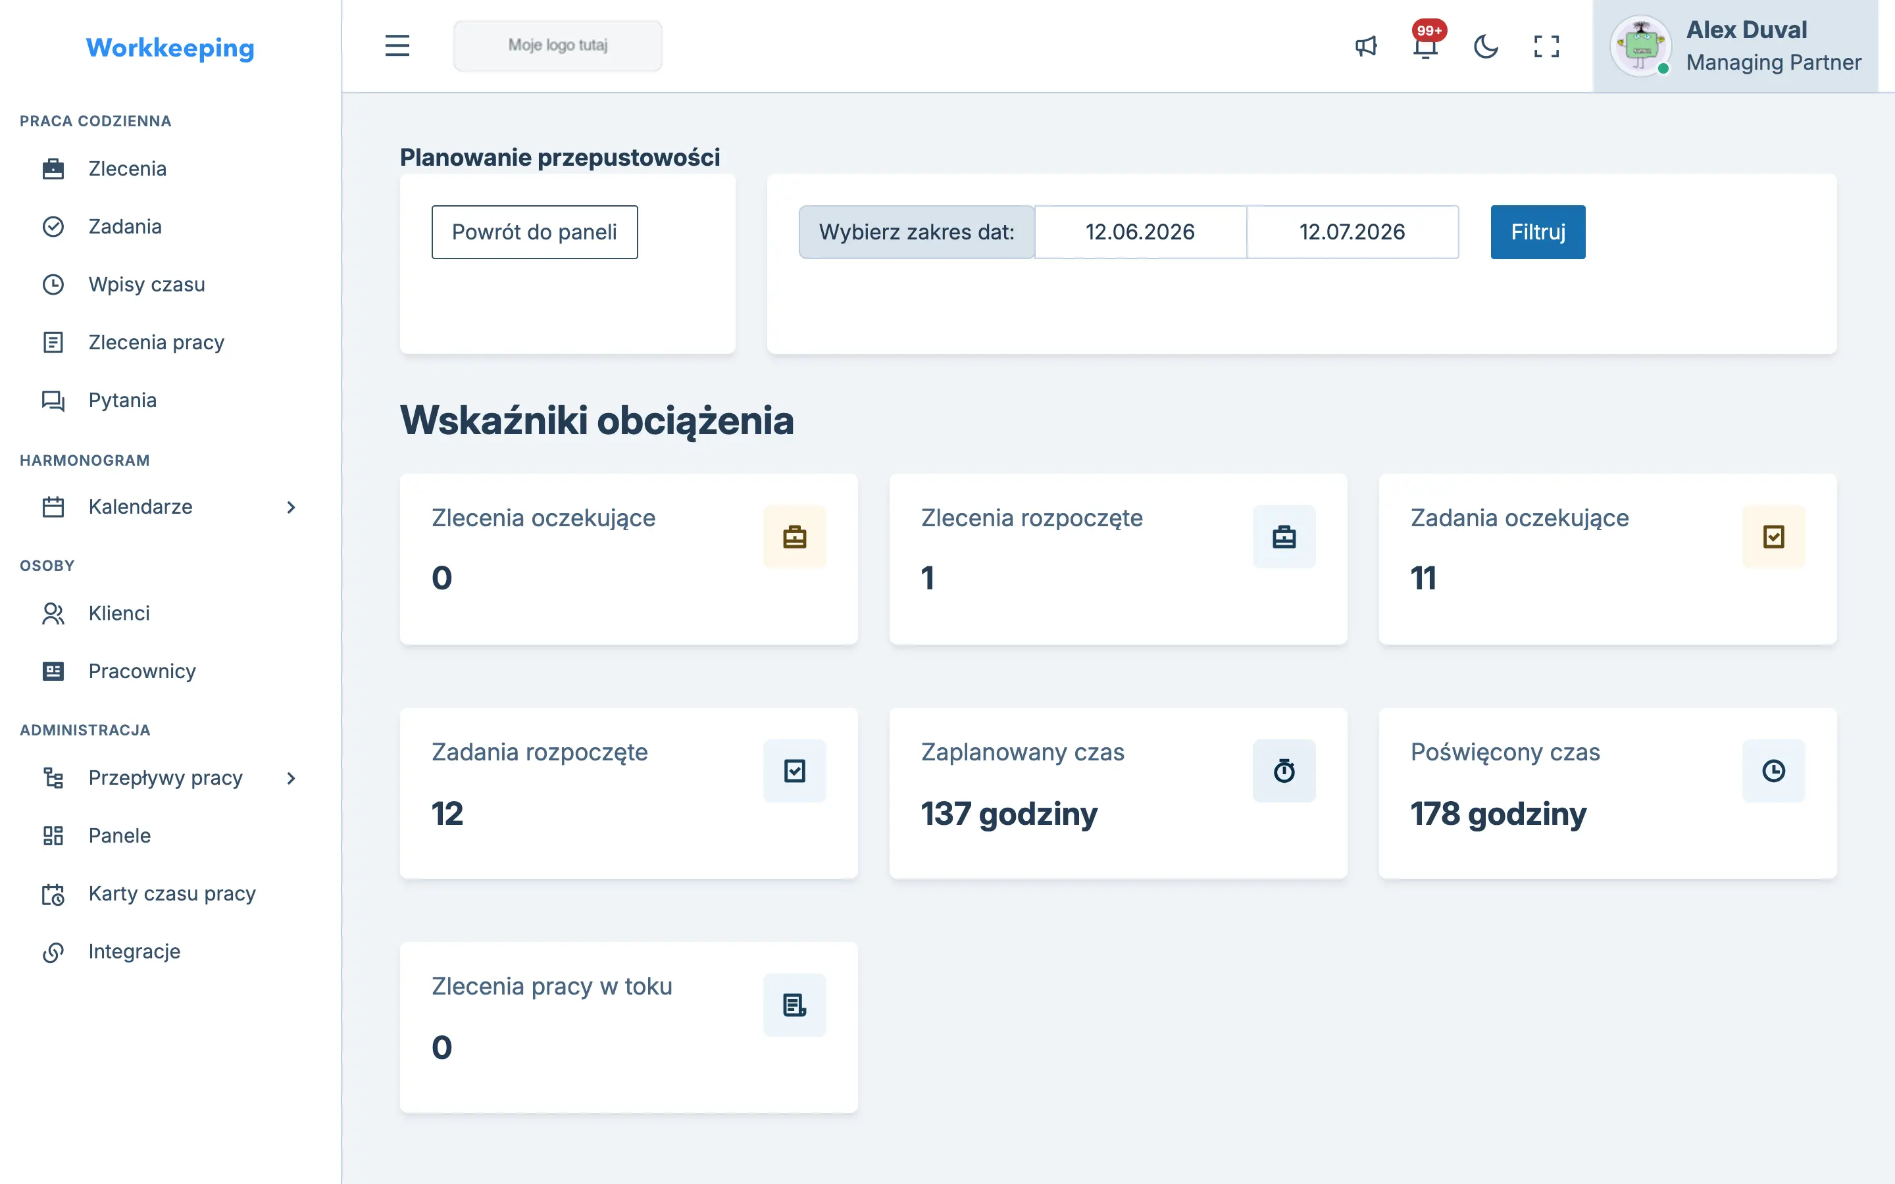Click the Pytania chat bubbles icon
The height and width of the screenshot is (1184, 1895).
pyautogui.click(x=53, y=400)
